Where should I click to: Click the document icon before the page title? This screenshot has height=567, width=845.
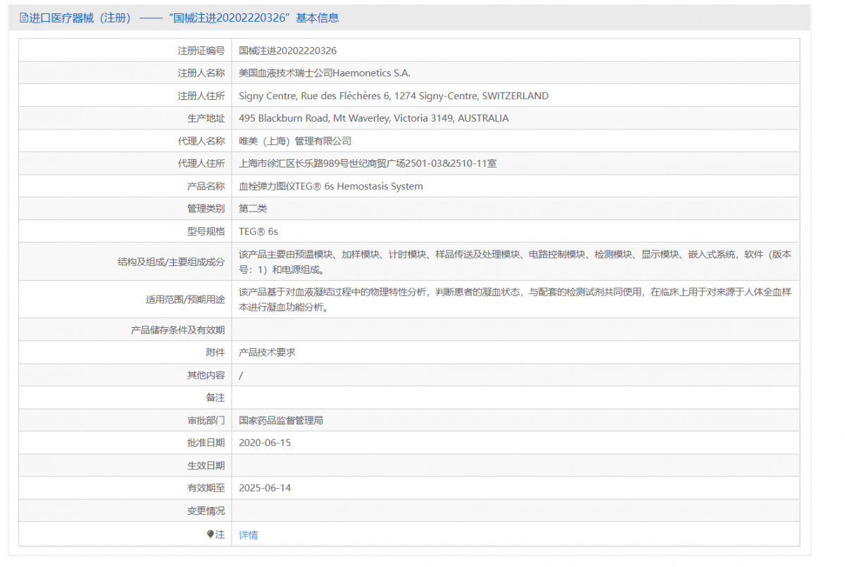coord(24,18)
